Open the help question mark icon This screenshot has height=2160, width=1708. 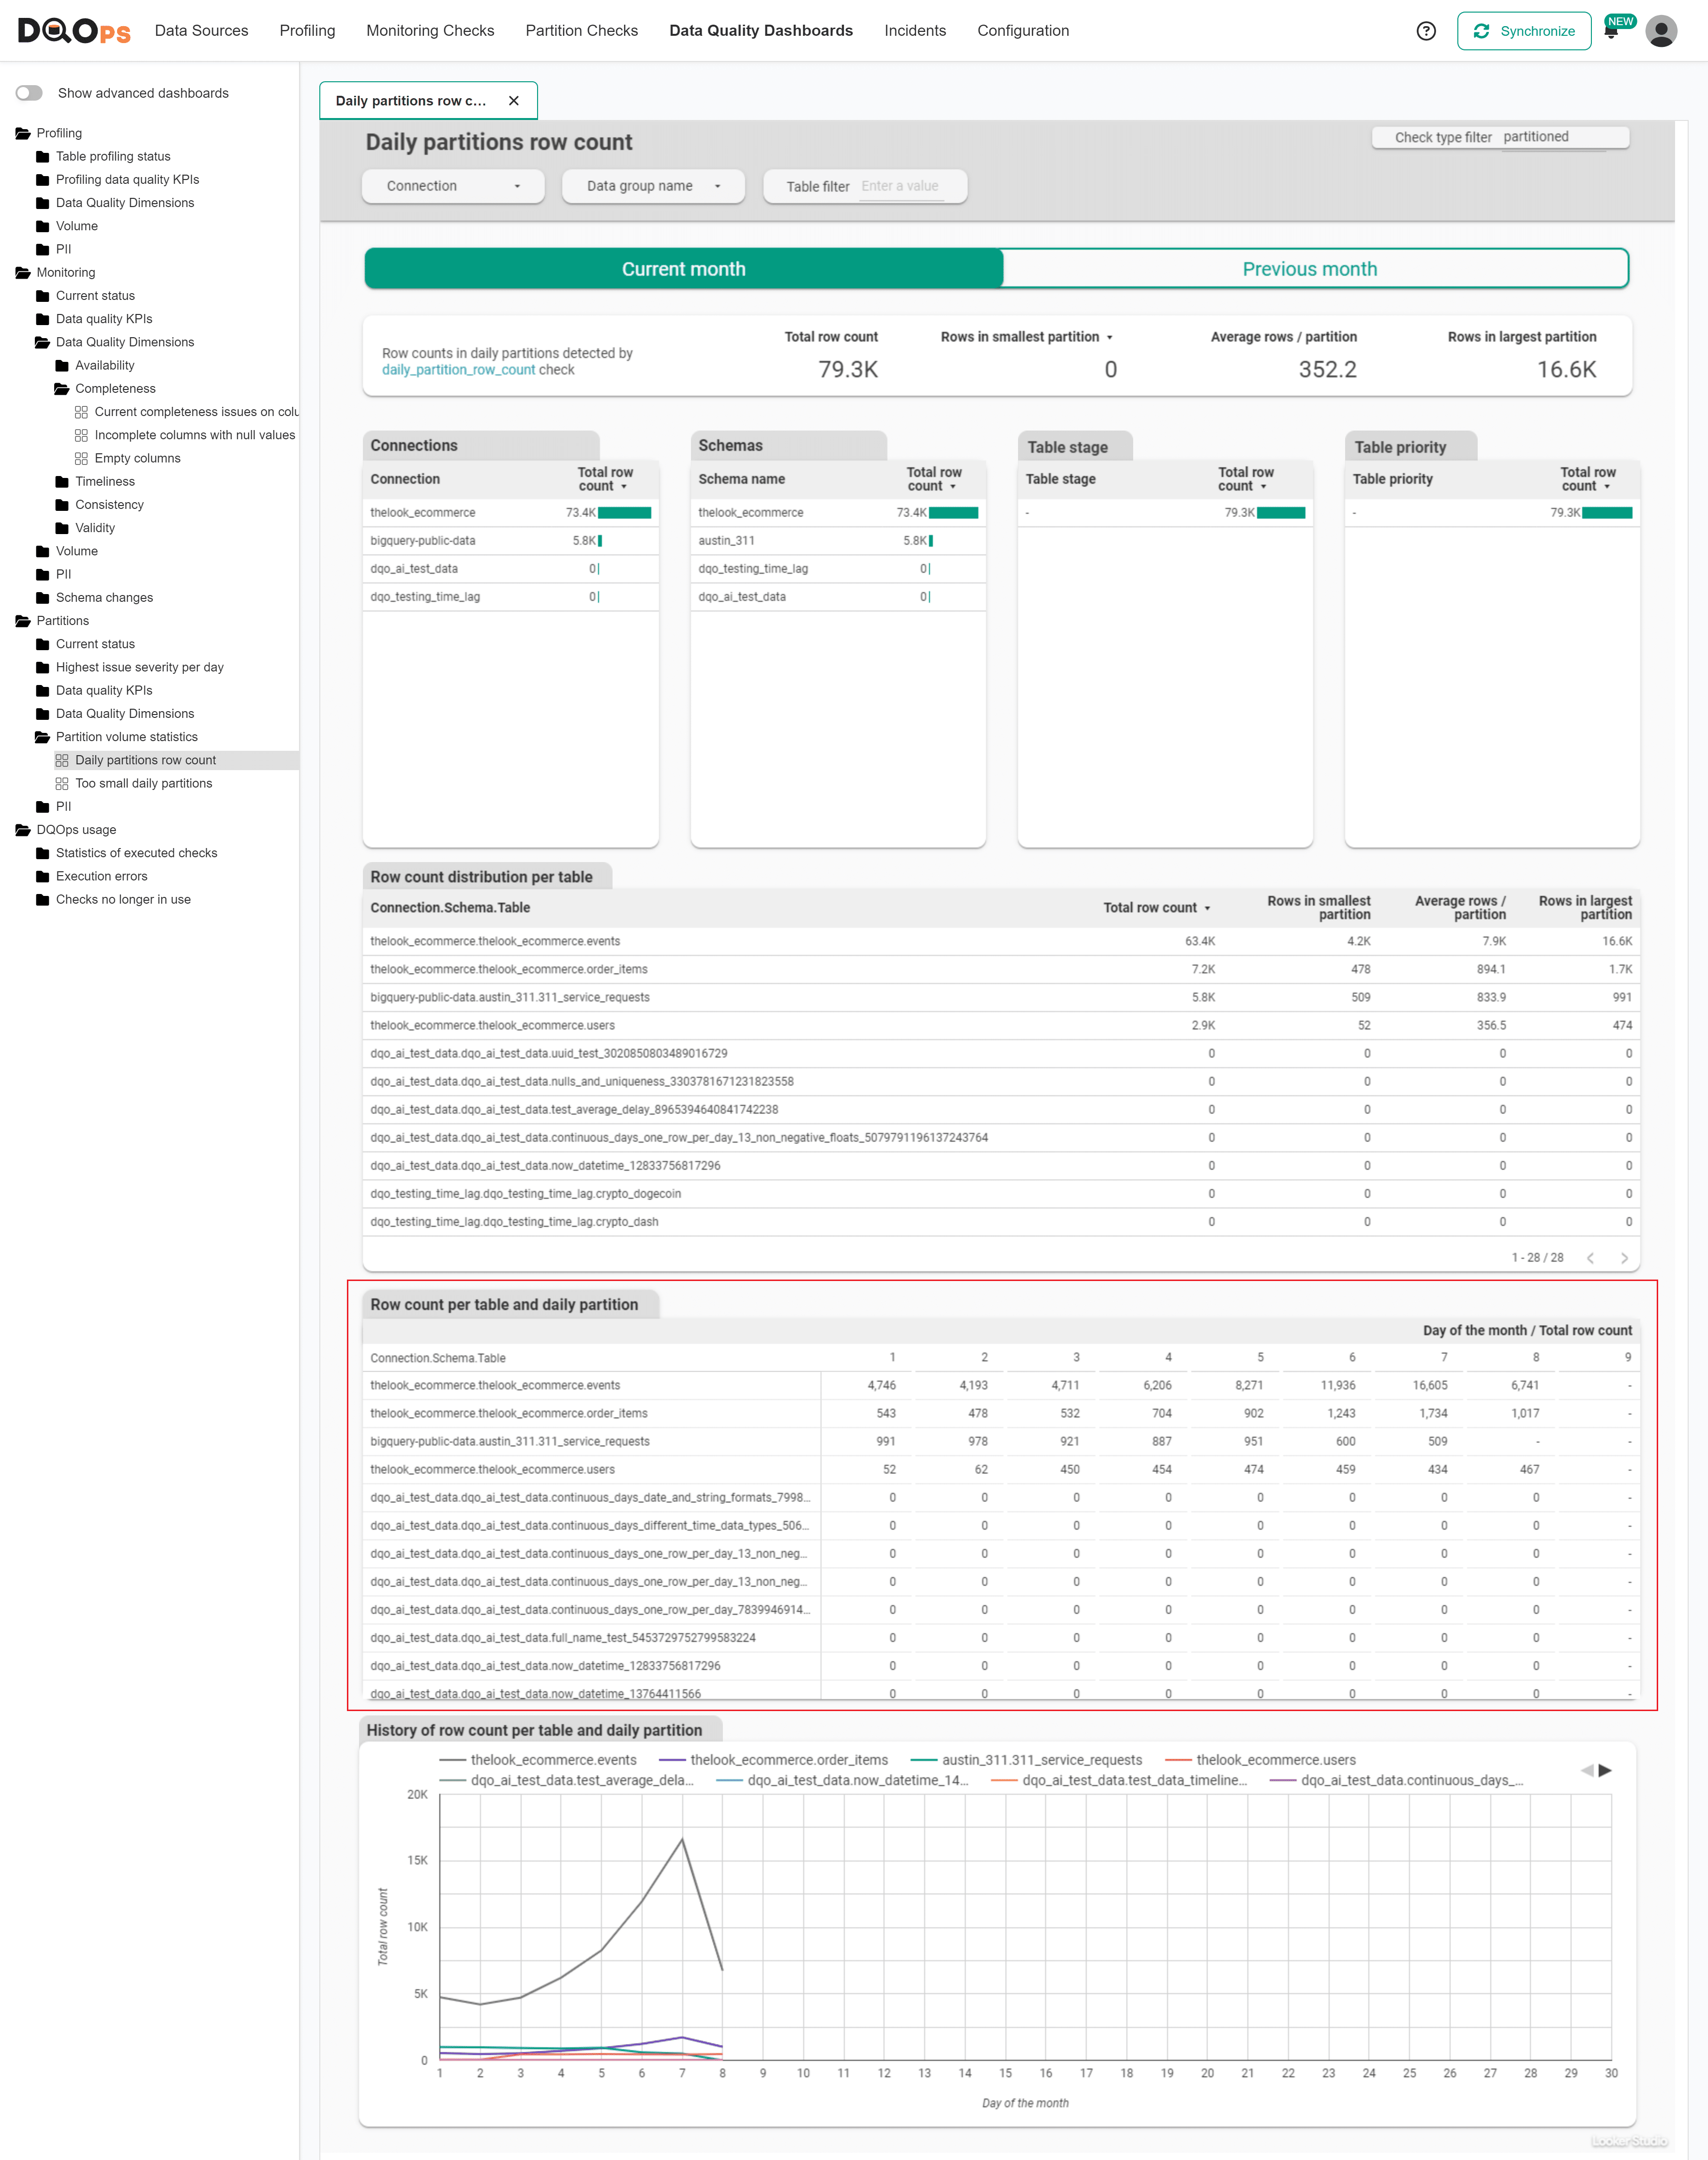pyautogui.click(x=1426, y=31)
